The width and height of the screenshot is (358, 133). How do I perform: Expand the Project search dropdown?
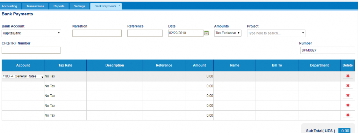point(276,33)
